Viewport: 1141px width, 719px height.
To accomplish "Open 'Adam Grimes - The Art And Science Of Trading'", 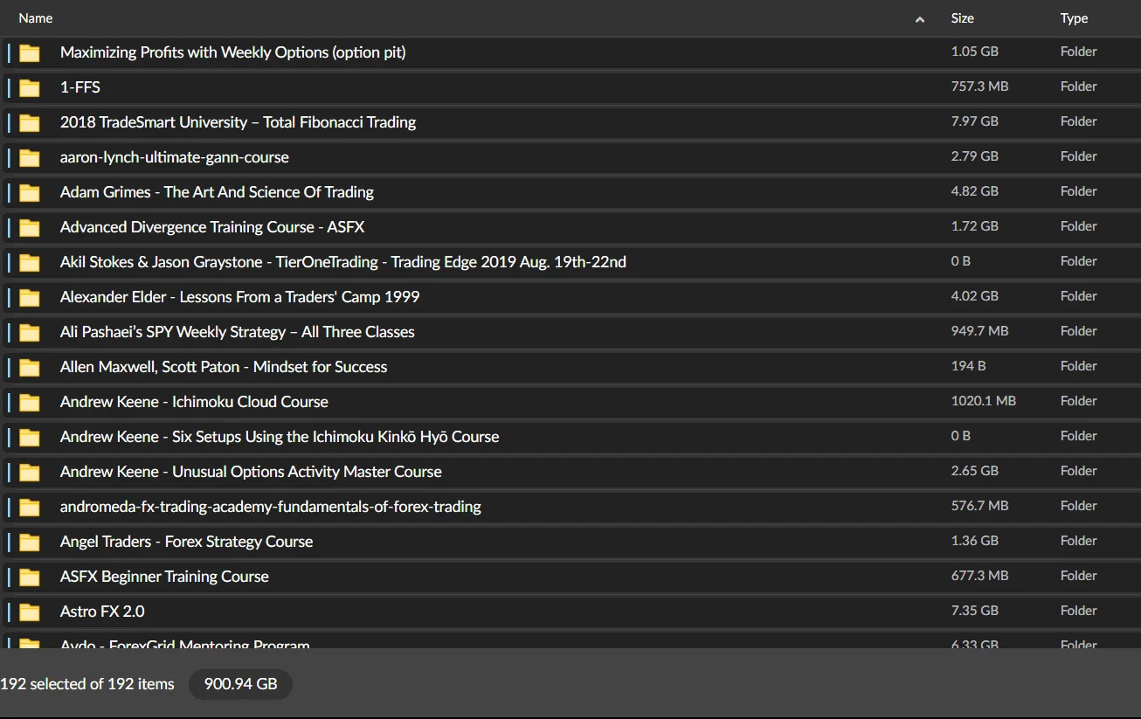I will point(217,192).
